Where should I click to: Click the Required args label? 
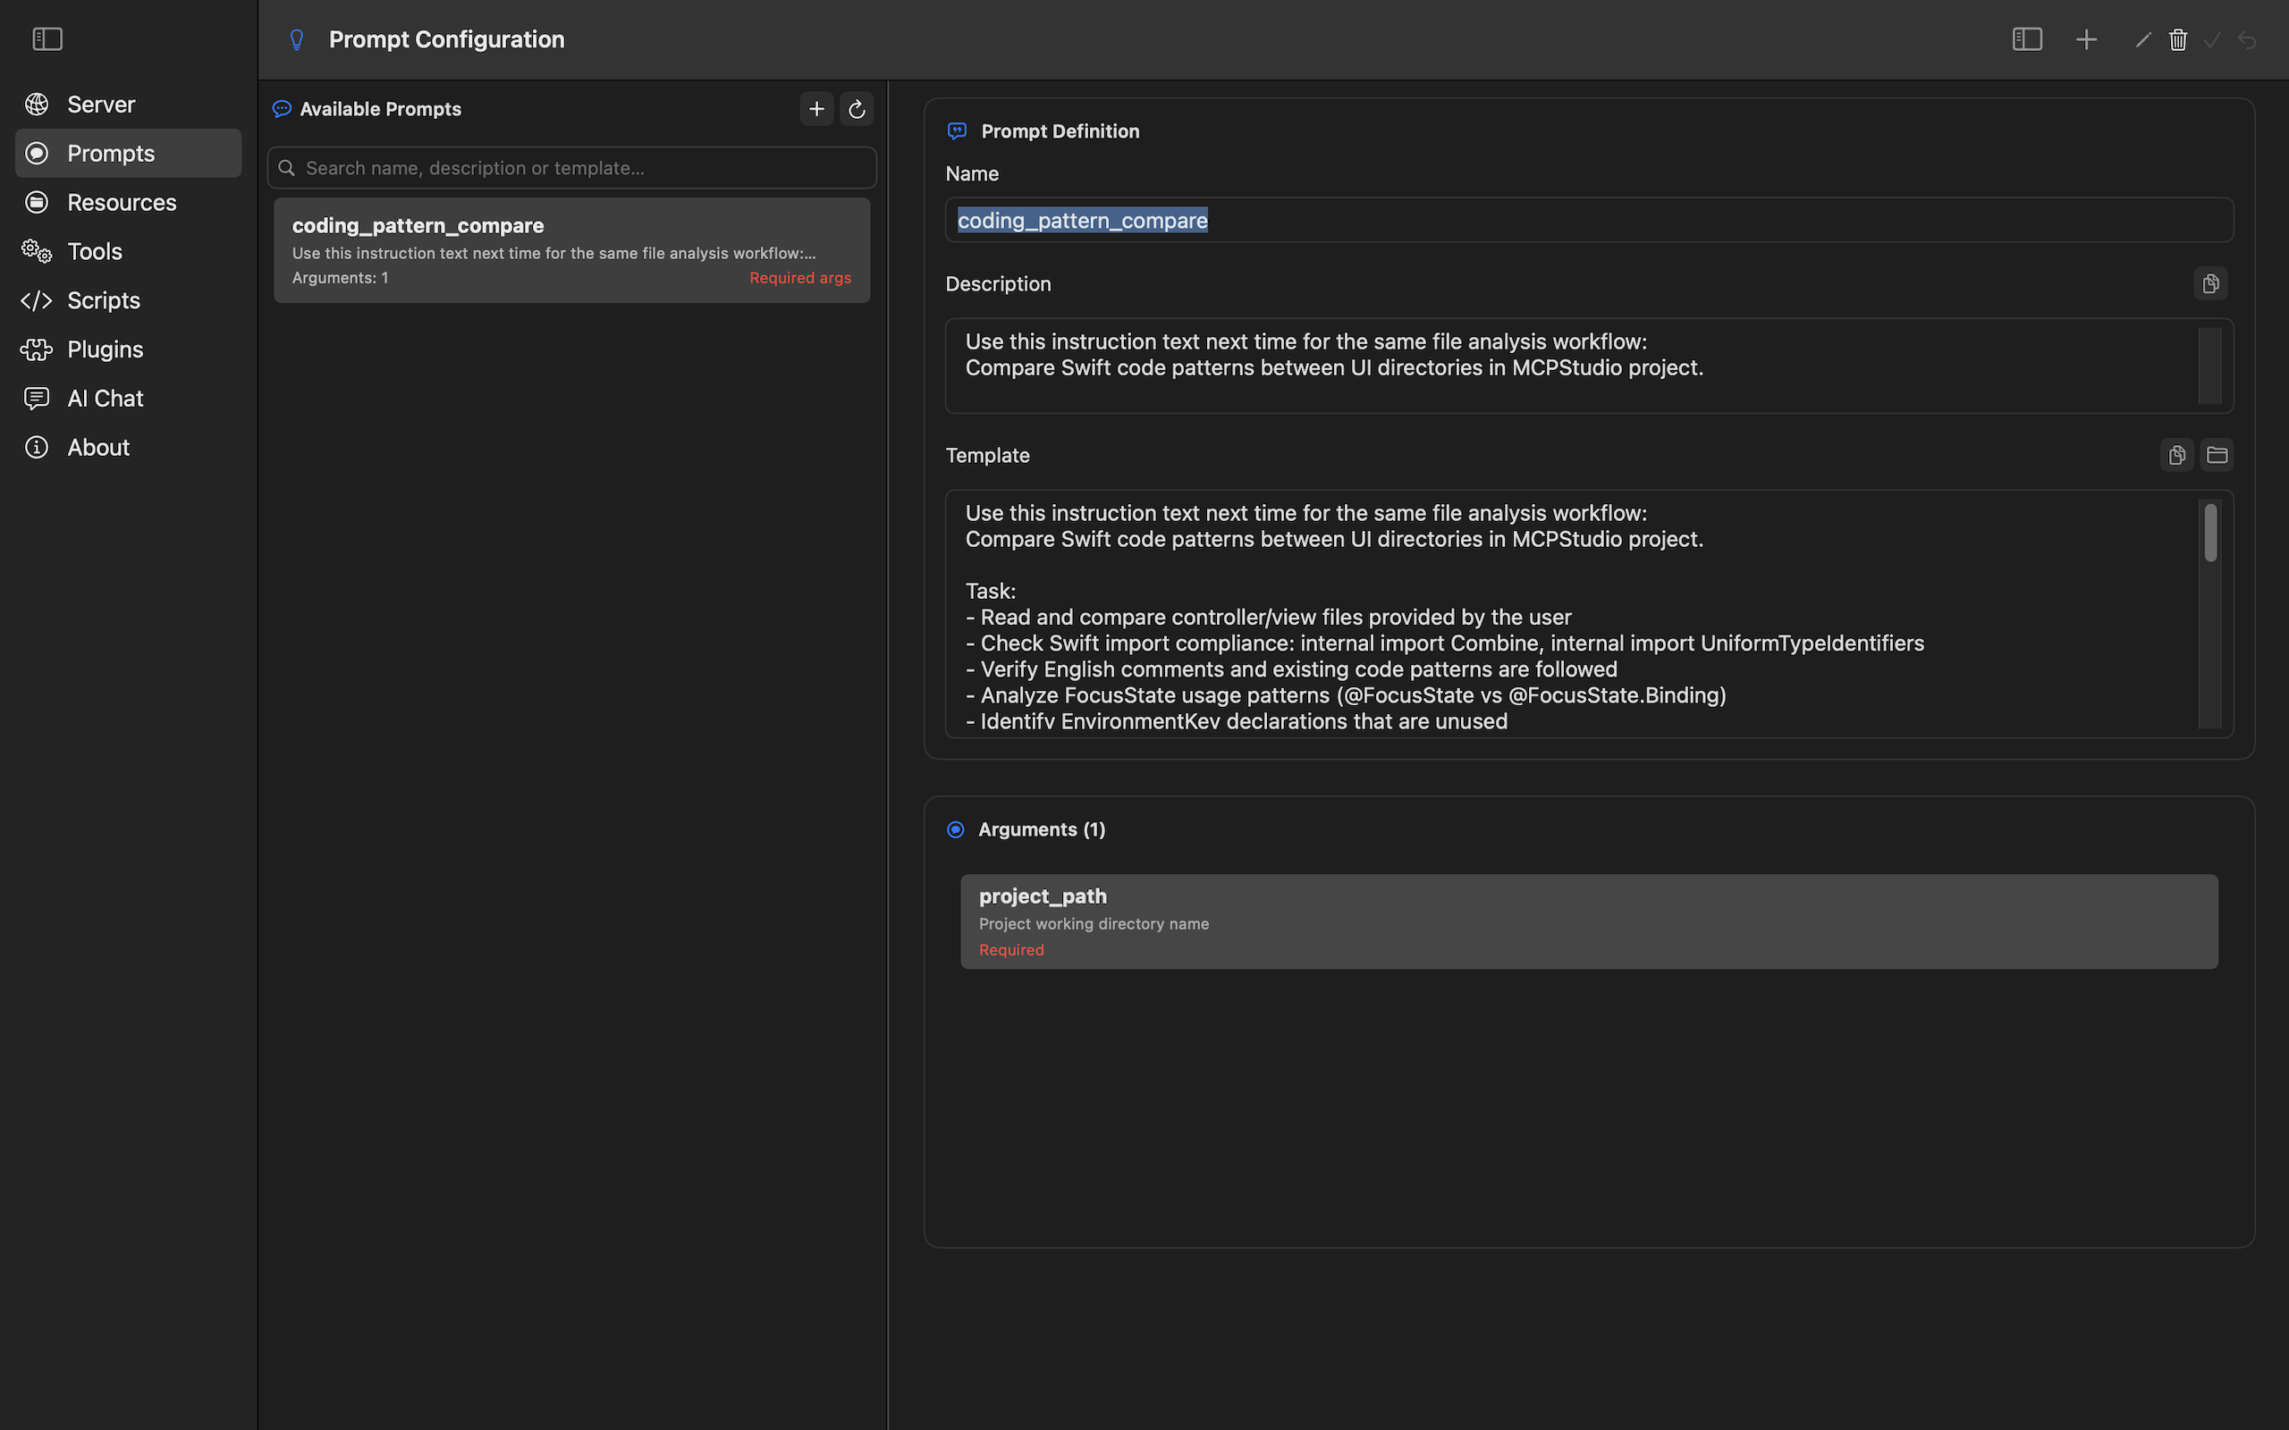800,278
